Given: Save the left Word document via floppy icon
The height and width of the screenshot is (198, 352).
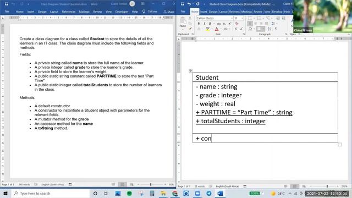Looking at the screenshot, I should pos(7,4).
